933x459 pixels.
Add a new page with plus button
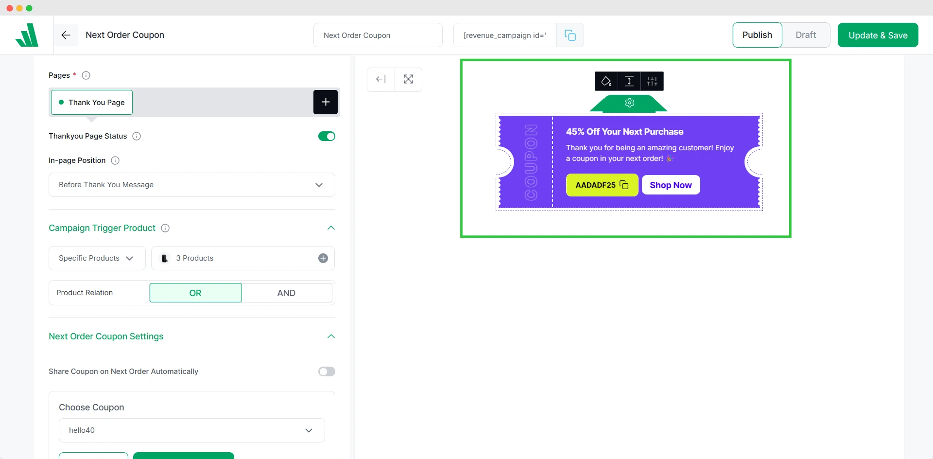326,102
